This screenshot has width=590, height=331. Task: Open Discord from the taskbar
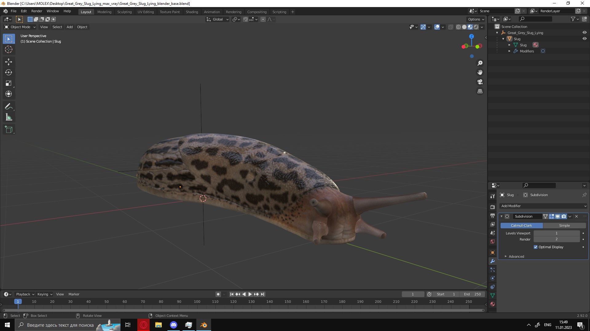tap(174, 325)
